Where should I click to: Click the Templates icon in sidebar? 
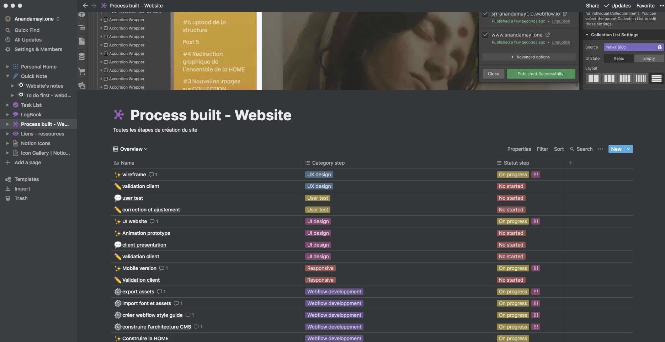(x=8, y=179)
